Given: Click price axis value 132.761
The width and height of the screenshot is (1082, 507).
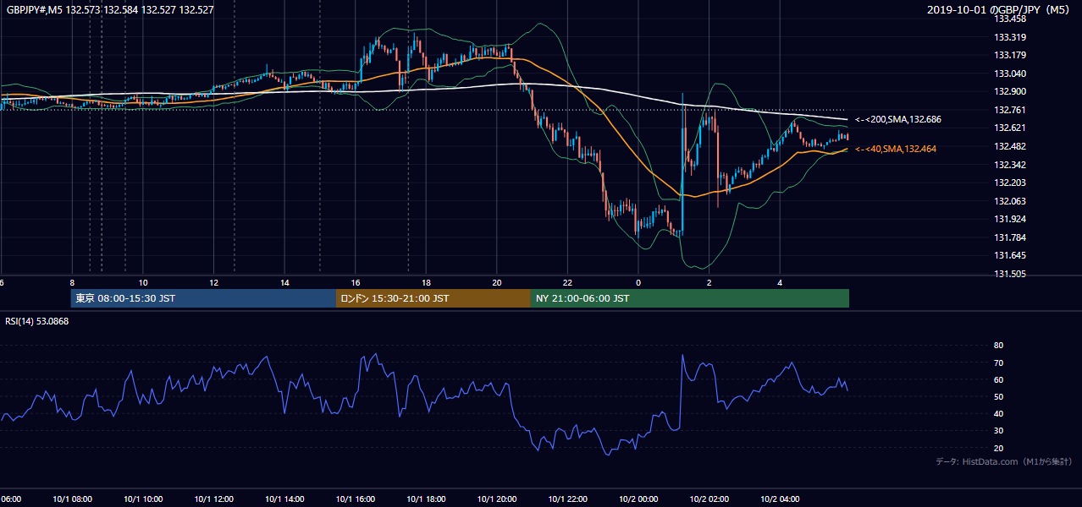Looking at the screenshot, I should [1010, 110].
